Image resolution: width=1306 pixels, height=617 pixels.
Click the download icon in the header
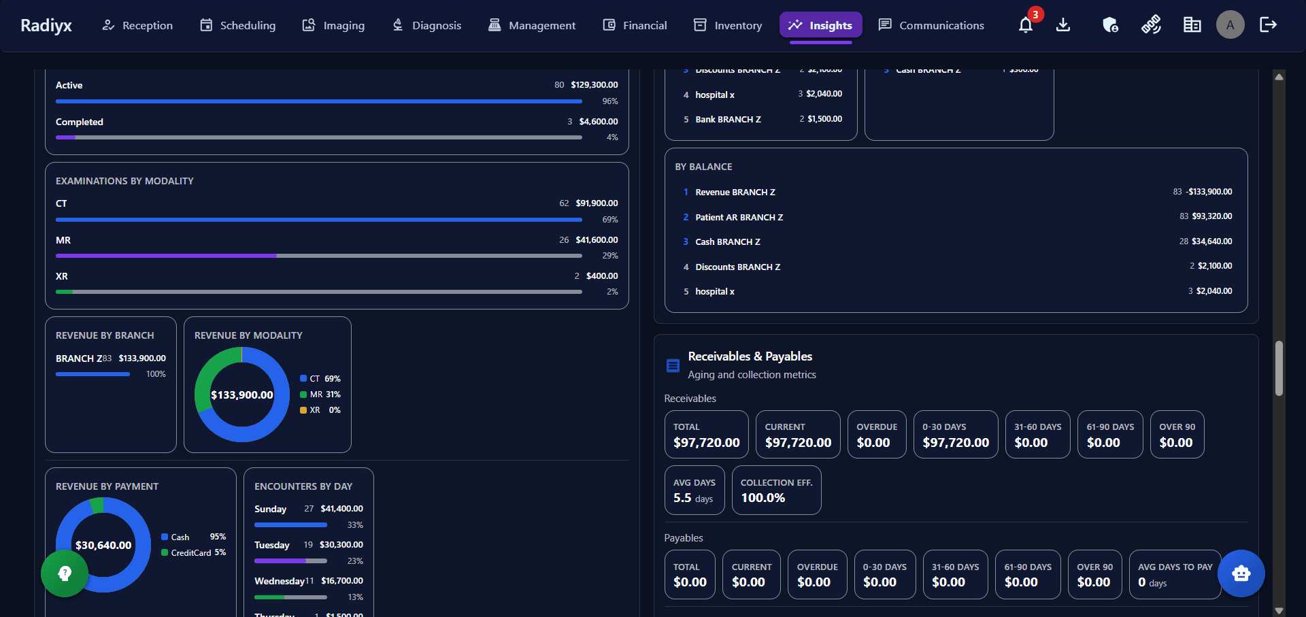point(1063,25)
